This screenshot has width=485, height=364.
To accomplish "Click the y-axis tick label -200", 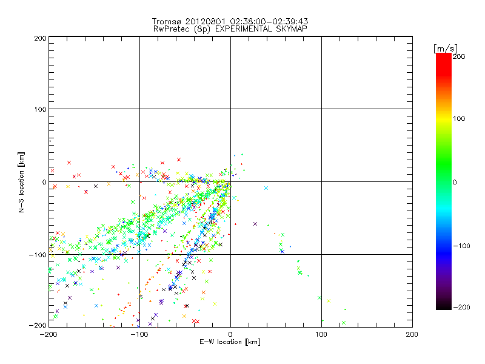I will [x=38, y=325].
